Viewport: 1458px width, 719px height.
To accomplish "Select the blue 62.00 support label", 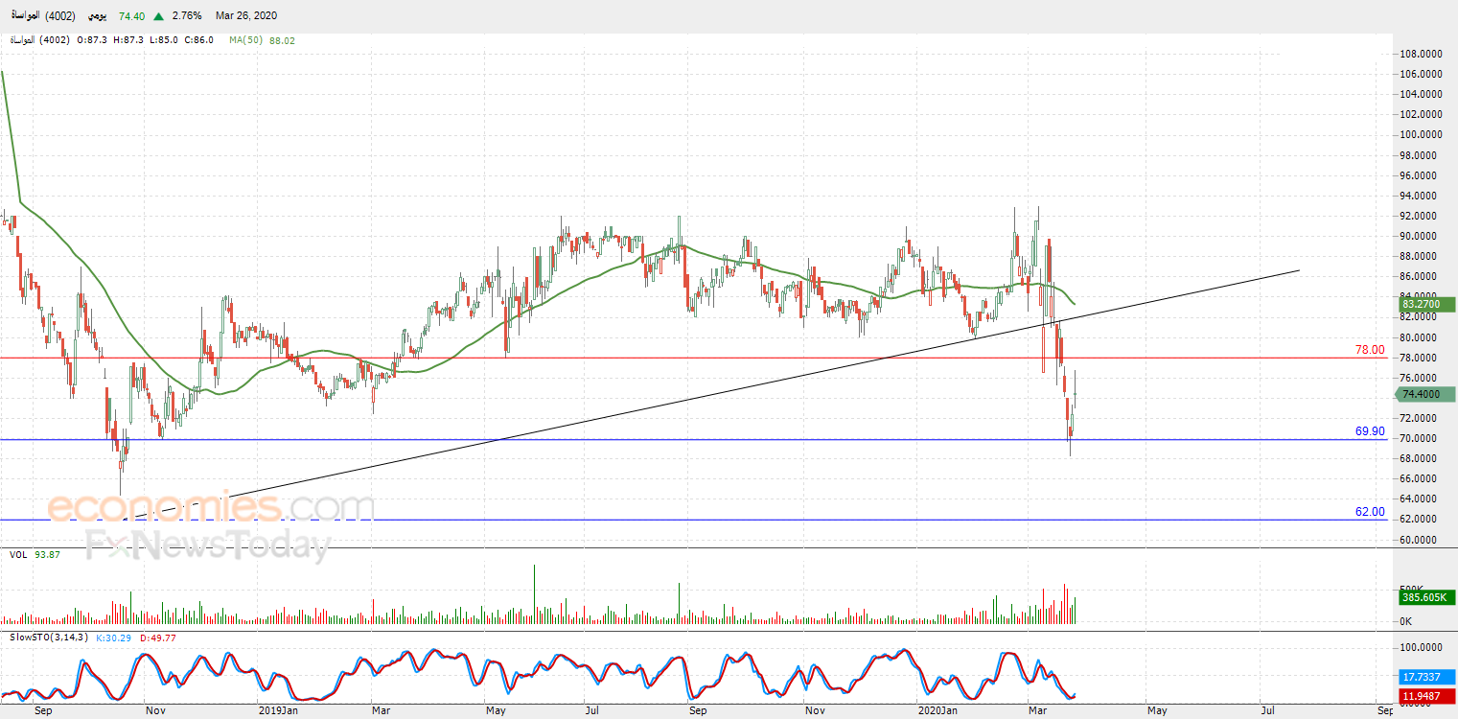I will tap(1370, 512).
